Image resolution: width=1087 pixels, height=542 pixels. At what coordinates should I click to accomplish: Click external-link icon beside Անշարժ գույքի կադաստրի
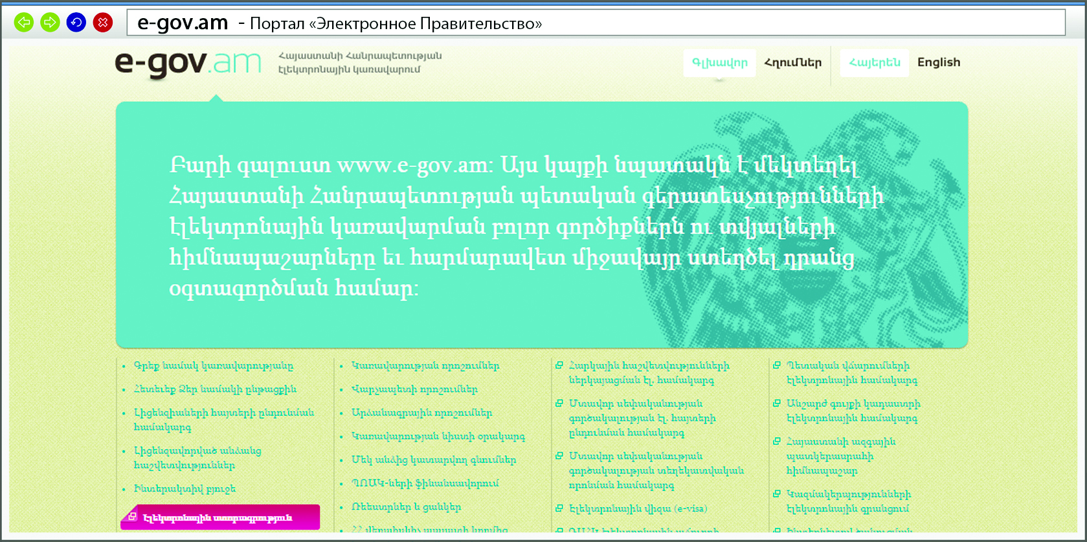tap(777, 404)
